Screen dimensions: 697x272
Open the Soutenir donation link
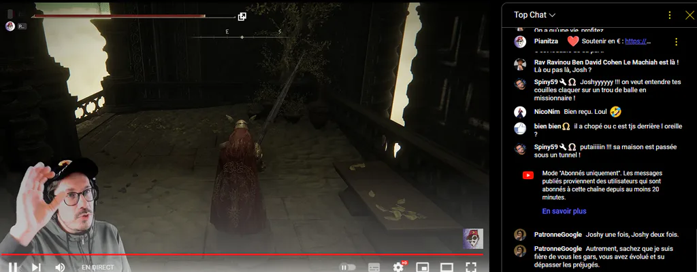click(x=638, y=41)
